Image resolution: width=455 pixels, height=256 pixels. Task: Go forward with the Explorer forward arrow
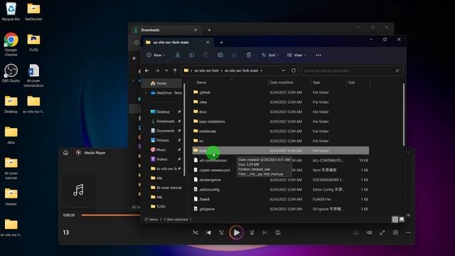point(157,70)
